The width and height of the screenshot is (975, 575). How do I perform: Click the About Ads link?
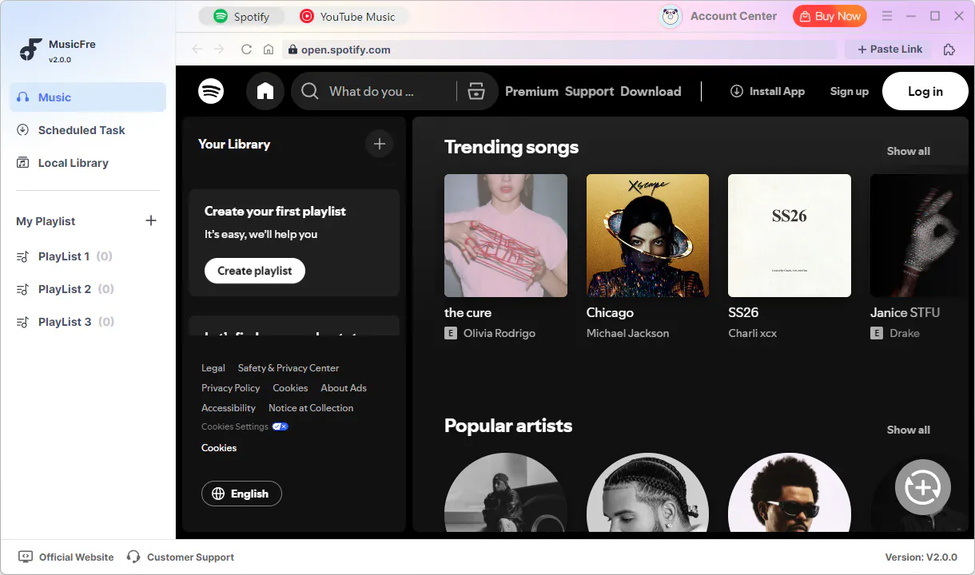coord(344,388)
